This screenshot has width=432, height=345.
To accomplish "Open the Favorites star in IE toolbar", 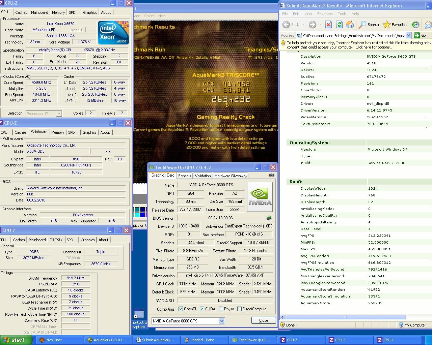I will [395, 25].
